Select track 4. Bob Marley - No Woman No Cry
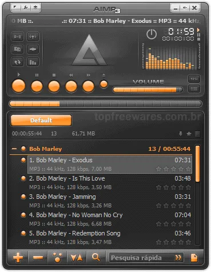The height and width of the screenshot is (272, 211). 110,219
